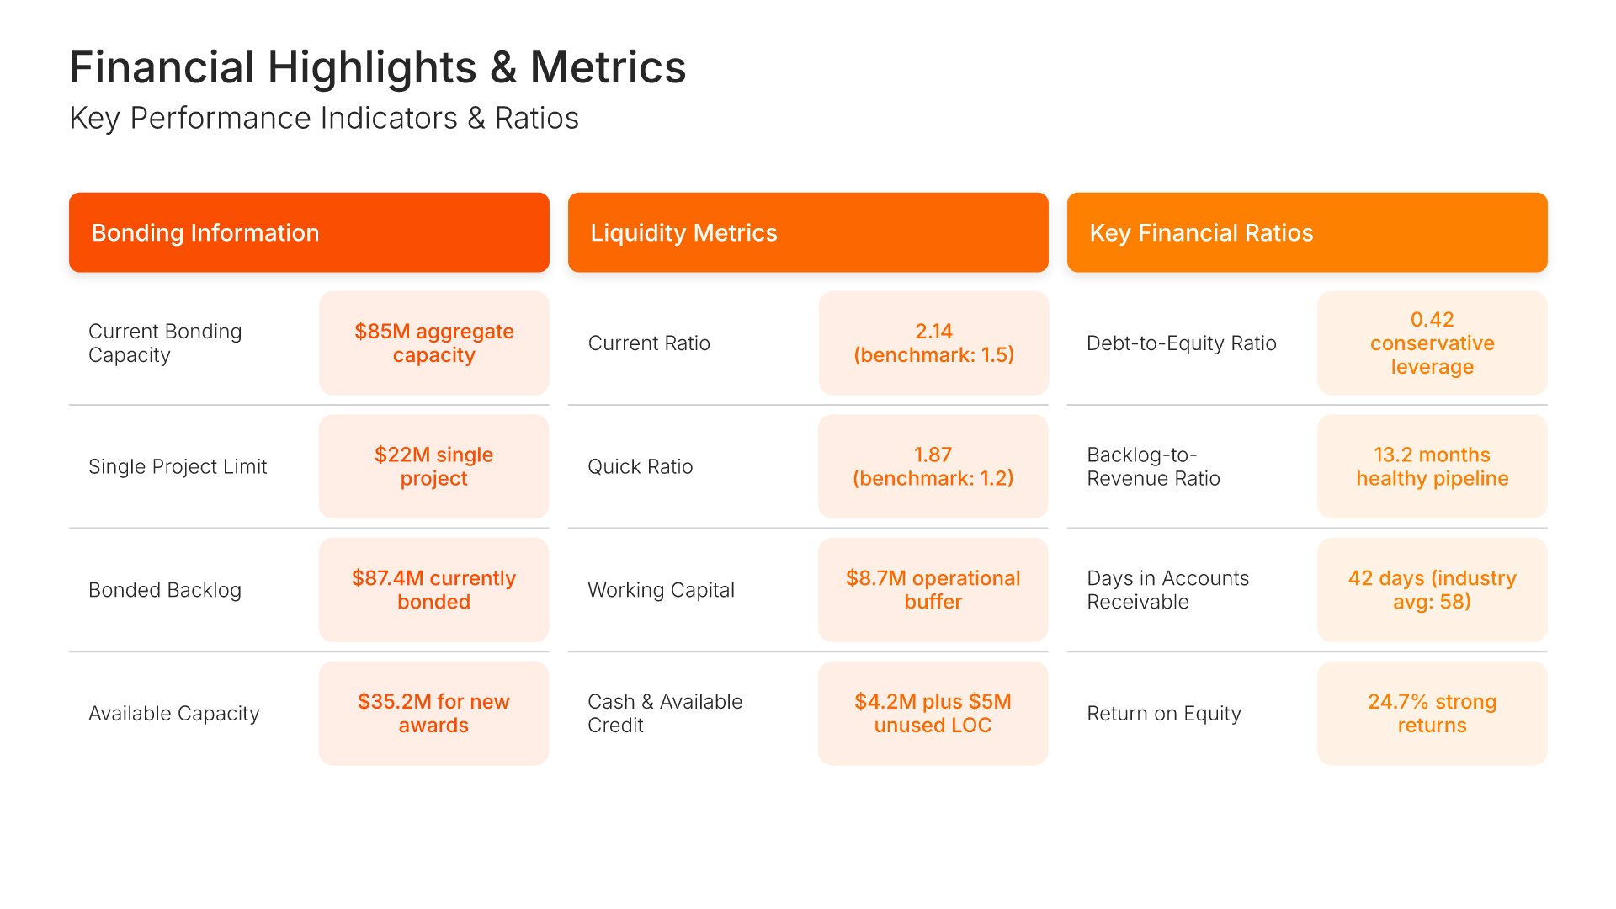The image size is (1616, 909).
Task: Select the $22M single project value
Action: click(x=433, y=466)
